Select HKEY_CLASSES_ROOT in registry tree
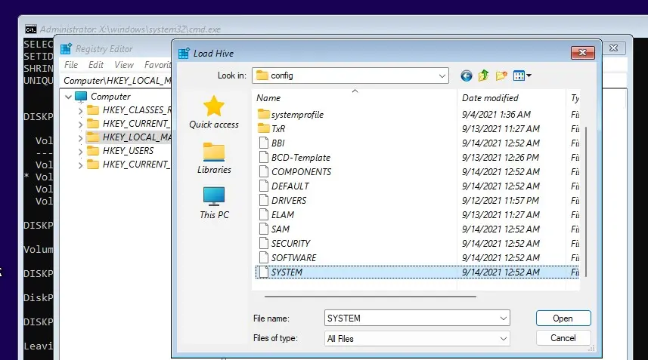This screenshot has height=360, width=648. click(129, 110)
